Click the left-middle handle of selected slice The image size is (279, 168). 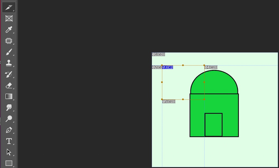tap(162, 82)
